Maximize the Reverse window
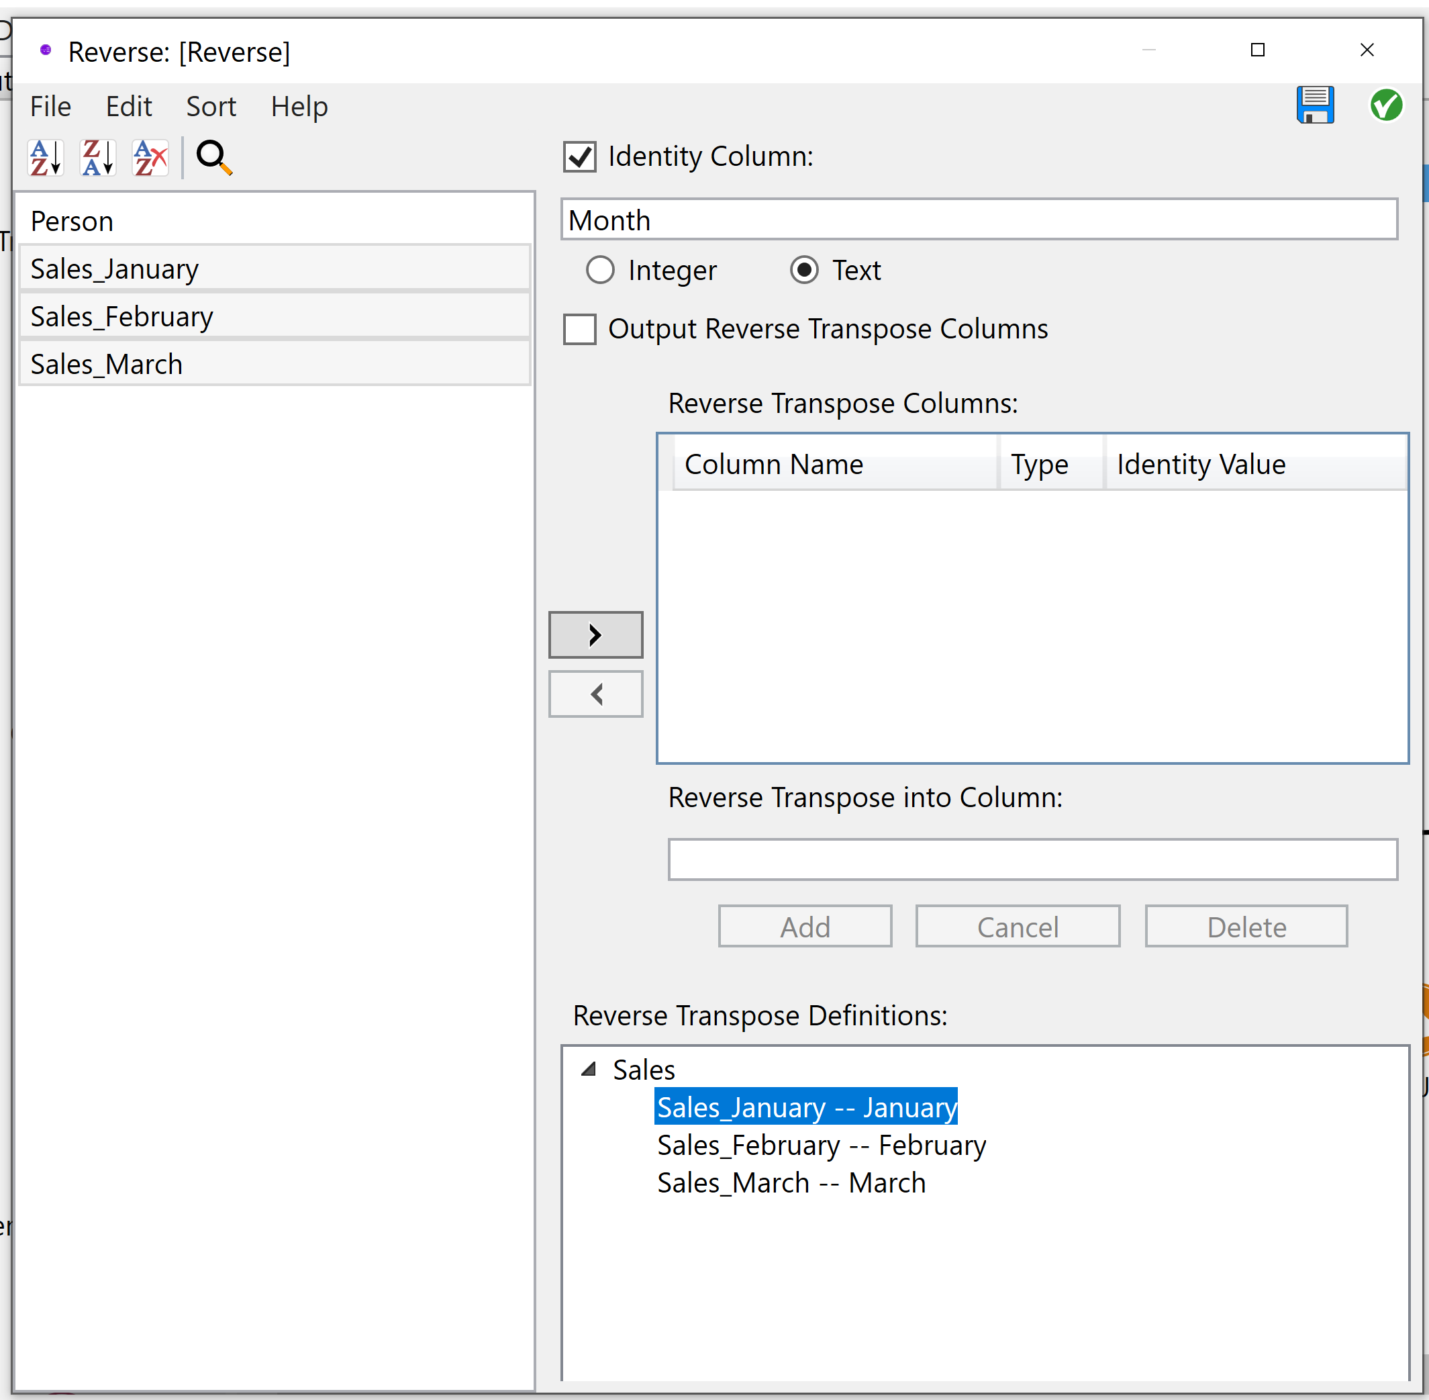 [1258, 50]
